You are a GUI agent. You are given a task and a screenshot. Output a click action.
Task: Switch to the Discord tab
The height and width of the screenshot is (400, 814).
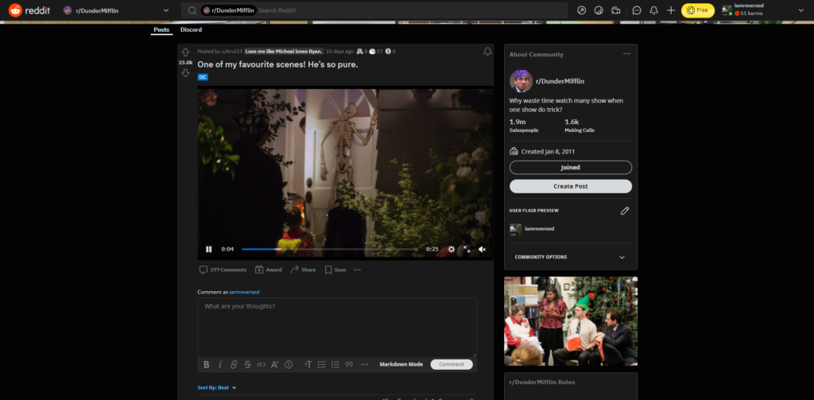click(x=191, y=29)
